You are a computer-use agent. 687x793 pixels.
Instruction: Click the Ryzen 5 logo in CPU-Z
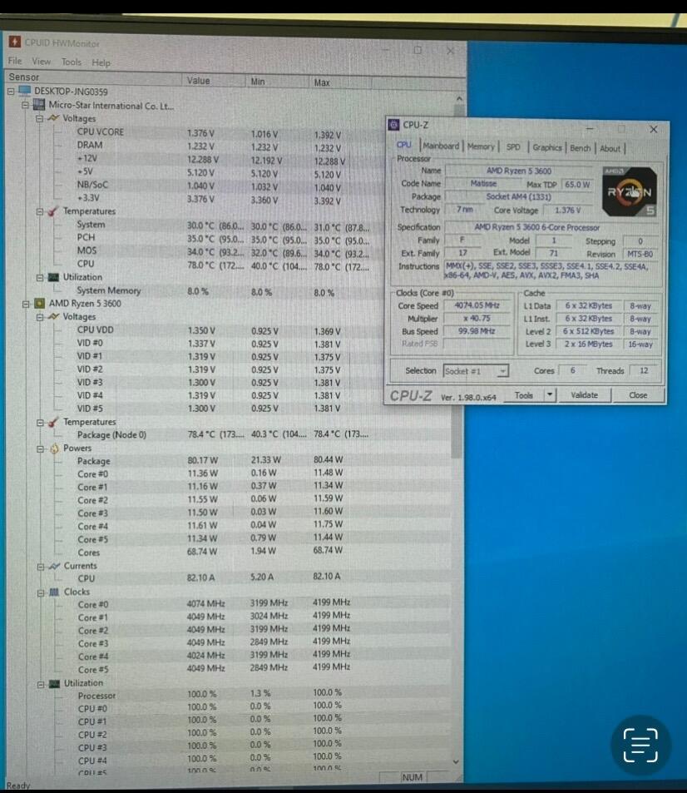coord(630,191)
